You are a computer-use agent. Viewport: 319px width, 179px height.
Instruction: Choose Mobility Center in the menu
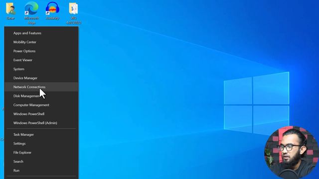(41, 42)
